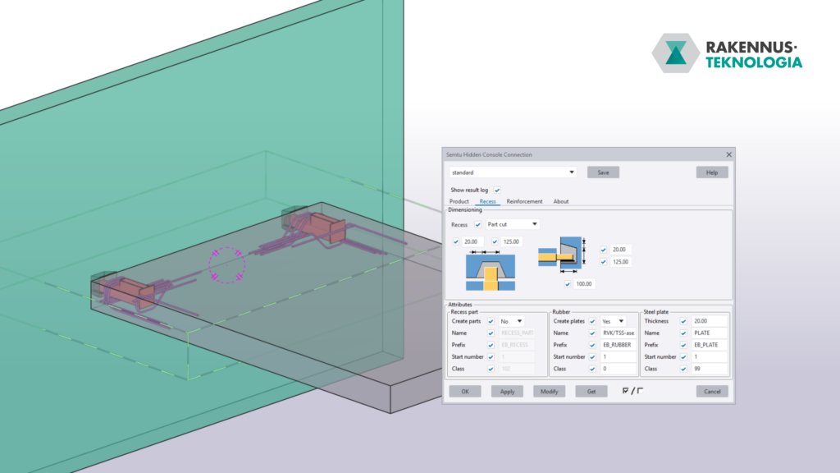Toggle all checkboxes on/off icon
Viewport: 840px width, 473px height.
click(632, 391)
